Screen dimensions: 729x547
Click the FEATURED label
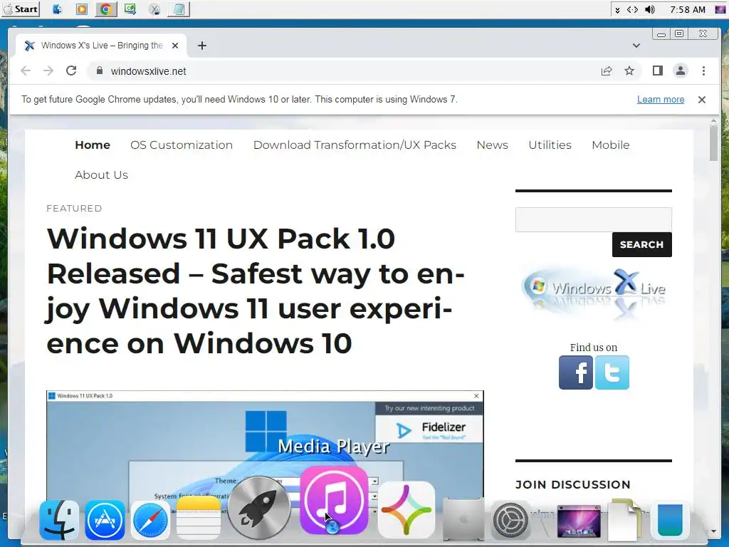pos(74,209)
